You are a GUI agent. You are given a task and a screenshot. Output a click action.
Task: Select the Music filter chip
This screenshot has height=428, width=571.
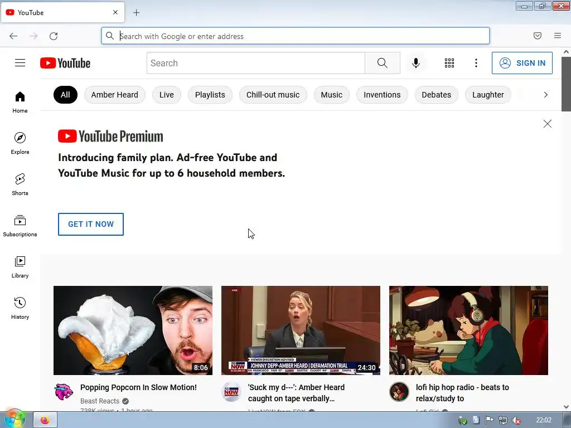pos(332,95)
